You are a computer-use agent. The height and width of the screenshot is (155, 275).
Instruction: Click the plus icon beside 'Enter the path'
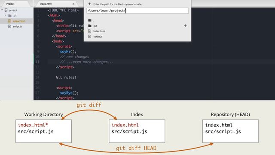pos(89,4)
